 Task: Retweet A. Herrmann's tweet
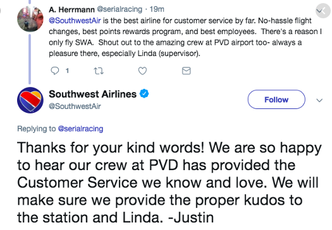pyautogui.click(x=99, y=71)
